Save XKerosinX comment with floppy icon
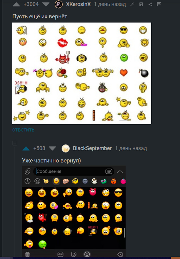 click(x=141, y=4)
